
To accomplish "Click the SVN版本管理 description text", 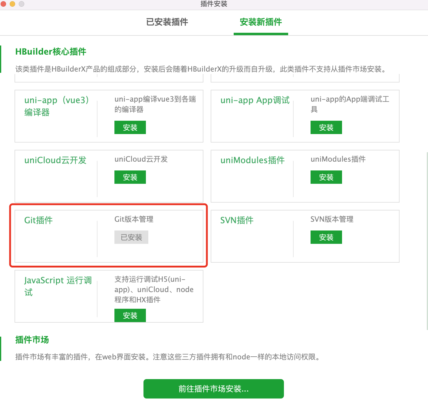I will 332,219.
